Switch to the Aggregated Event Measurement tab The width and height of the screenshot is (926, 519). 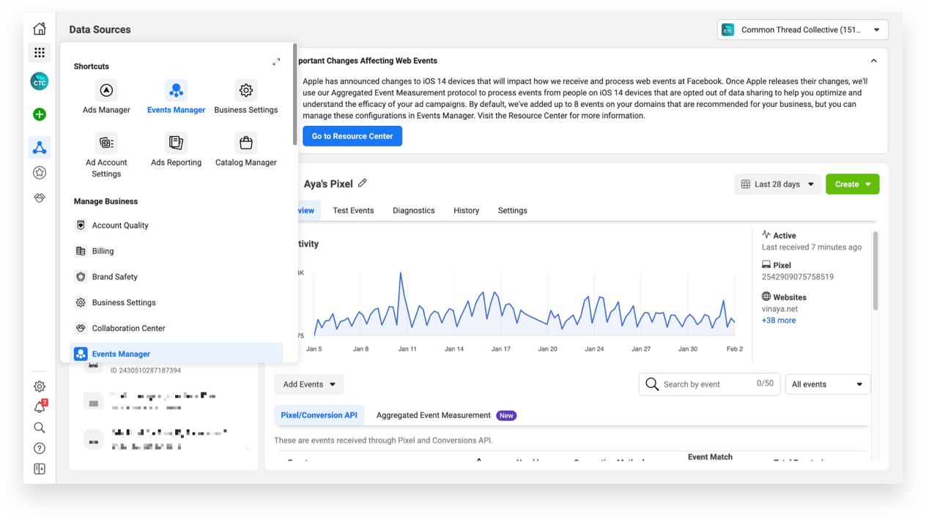(x=433, y=416)
